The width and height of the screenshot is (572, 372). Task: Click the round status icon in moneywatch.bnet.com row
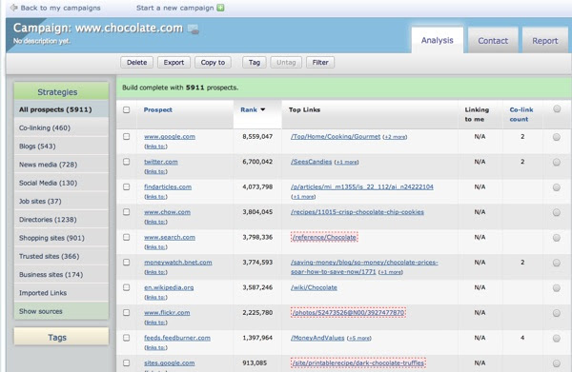click(x=557, y=263)
